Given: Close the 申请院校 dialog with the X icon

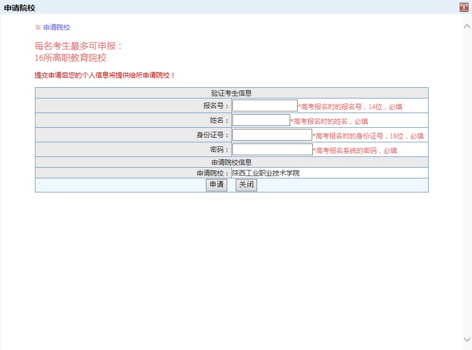Looking at the screenshot, I should click(464, 7).
